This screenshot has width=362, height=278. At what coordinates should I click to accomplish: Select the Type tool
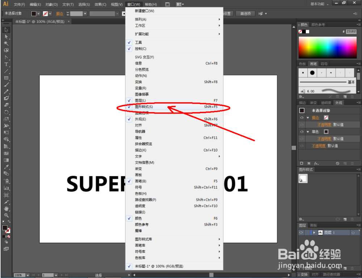click(6, 64)
